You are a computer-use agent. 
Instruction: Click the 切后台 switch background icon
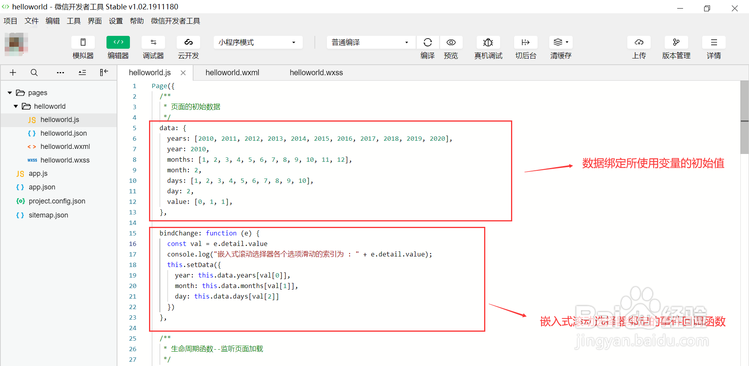525,42
